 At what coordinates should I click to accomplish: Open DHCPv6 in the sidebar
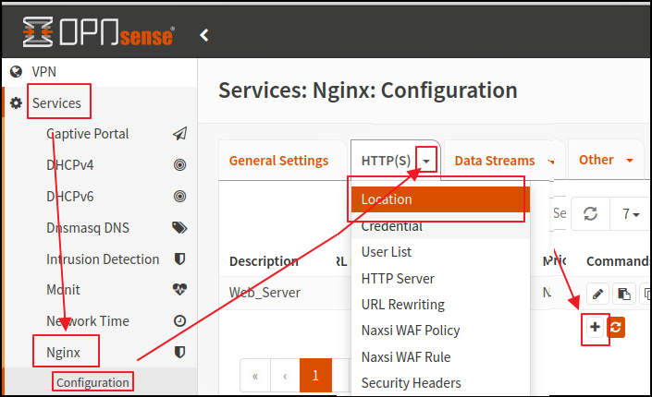pyautogui.click(x=70, y=196)
